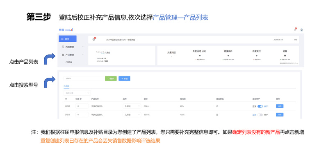Switch to the 久保田 tab
This screenshot has height=148, width=328.
[66, 86]
